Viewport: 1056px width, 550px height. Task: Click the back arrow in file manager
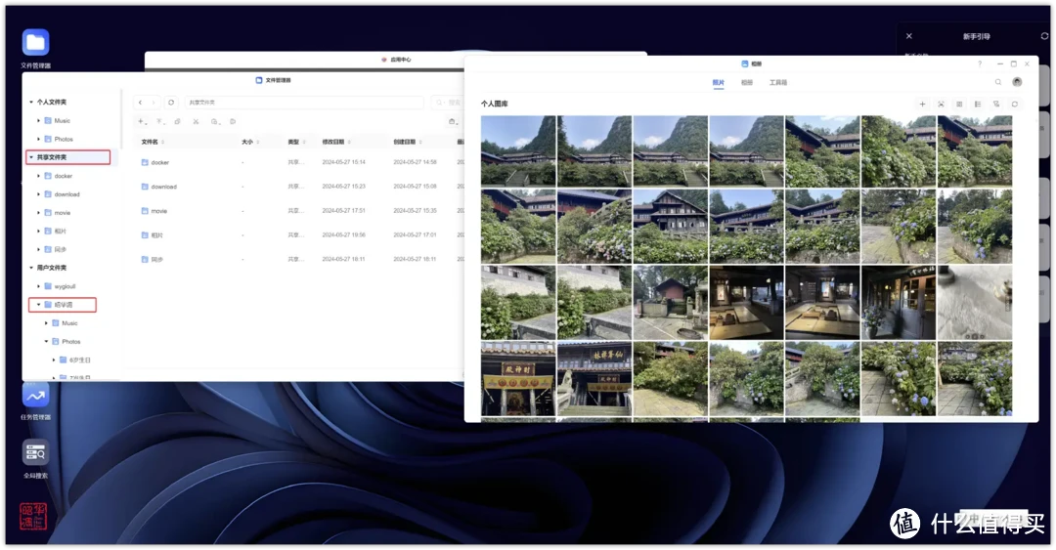point(141,102)
